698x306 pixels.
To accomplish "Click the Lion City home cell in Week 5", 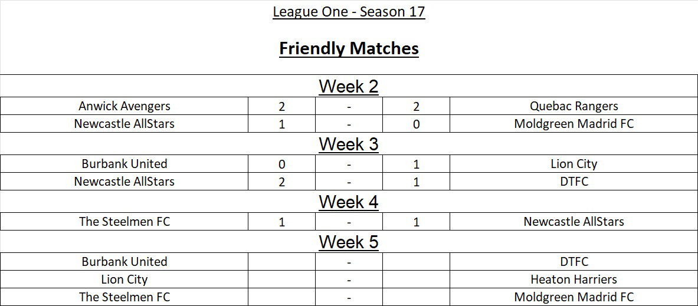I will coord(124,279).
